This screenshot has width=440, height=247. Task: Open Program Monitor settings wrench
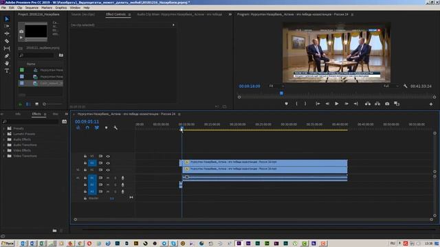(405, 86)
